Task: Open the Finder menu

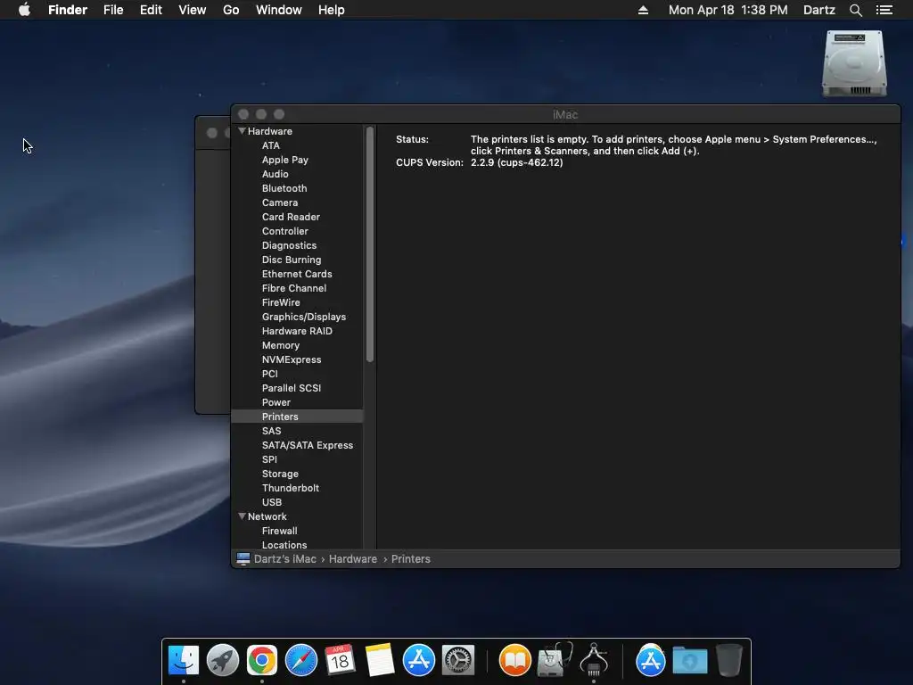Action: 68,10
